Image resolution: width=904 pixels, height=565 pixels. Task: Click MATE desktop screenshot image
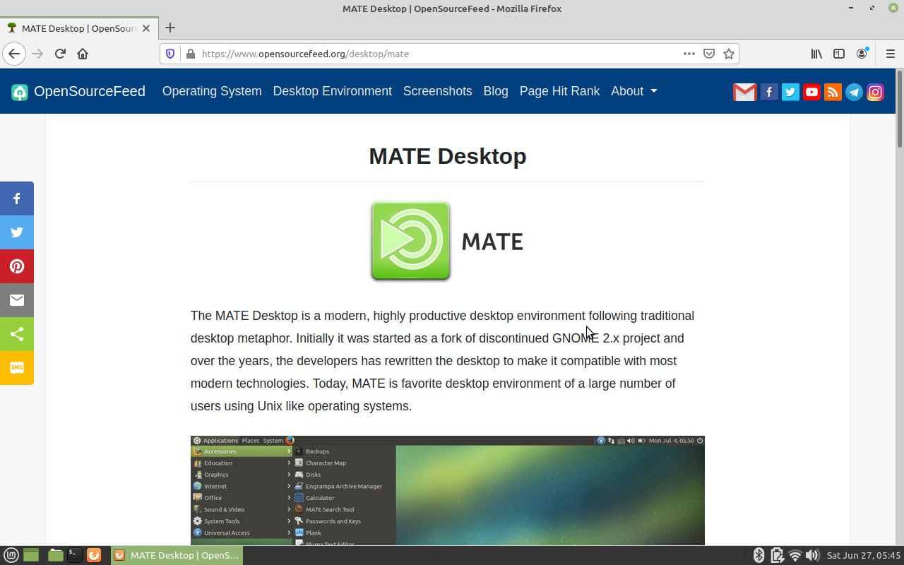[x=448, y=490]
